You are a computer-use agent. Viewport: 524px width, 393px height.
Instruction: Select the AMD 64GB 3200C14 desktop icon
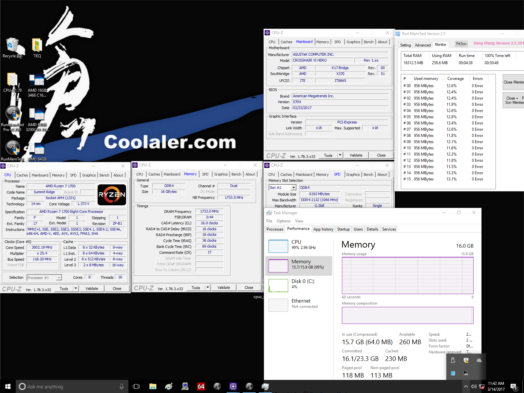point(37,120)
